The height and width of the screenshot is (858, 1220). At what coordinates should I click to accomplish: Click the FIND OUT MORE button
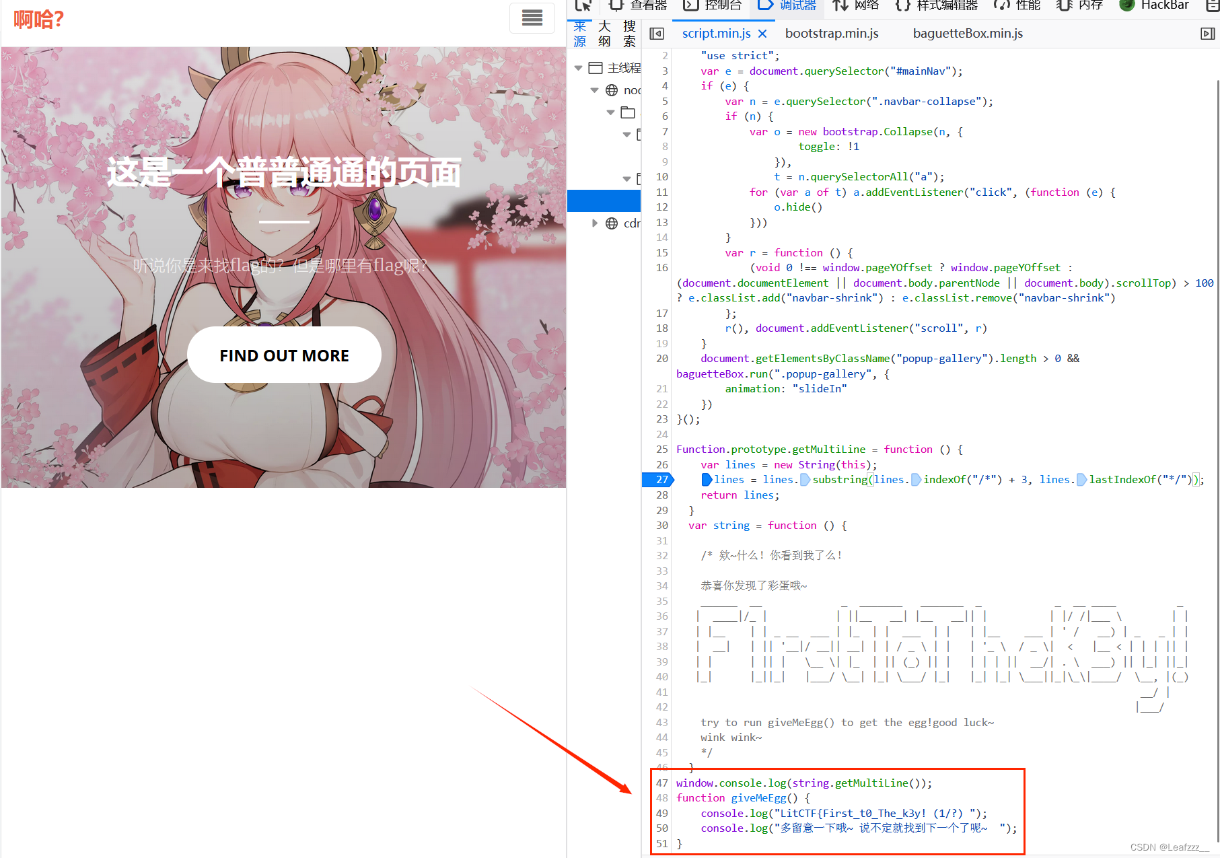point(284,355)
